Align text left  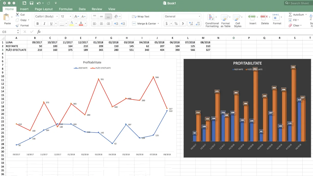94,24
